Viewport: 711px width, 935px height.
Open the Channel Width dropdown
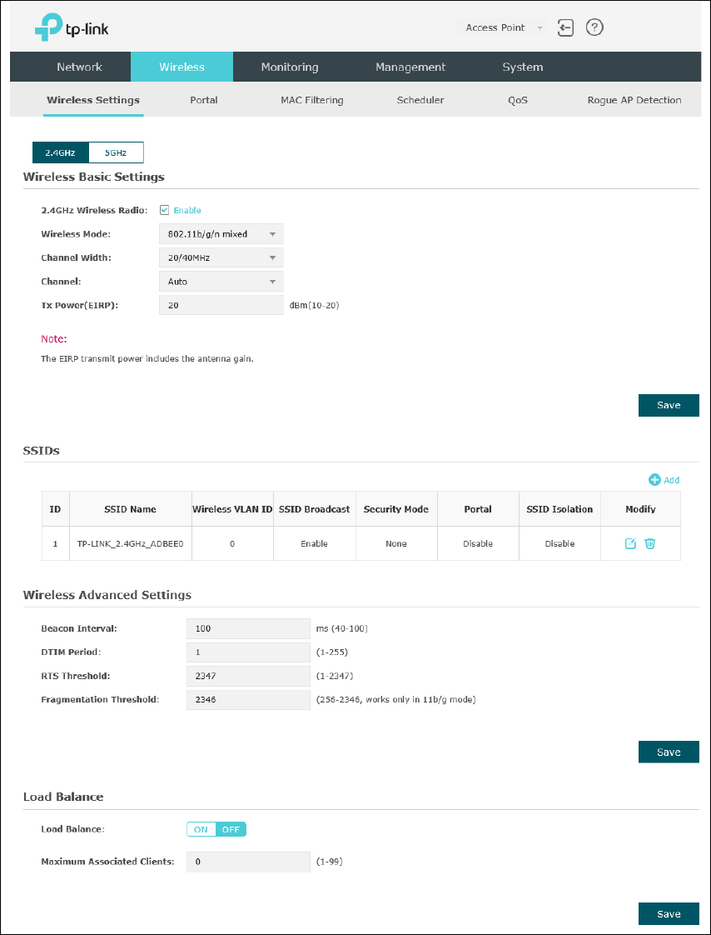(x=221, y=257)
